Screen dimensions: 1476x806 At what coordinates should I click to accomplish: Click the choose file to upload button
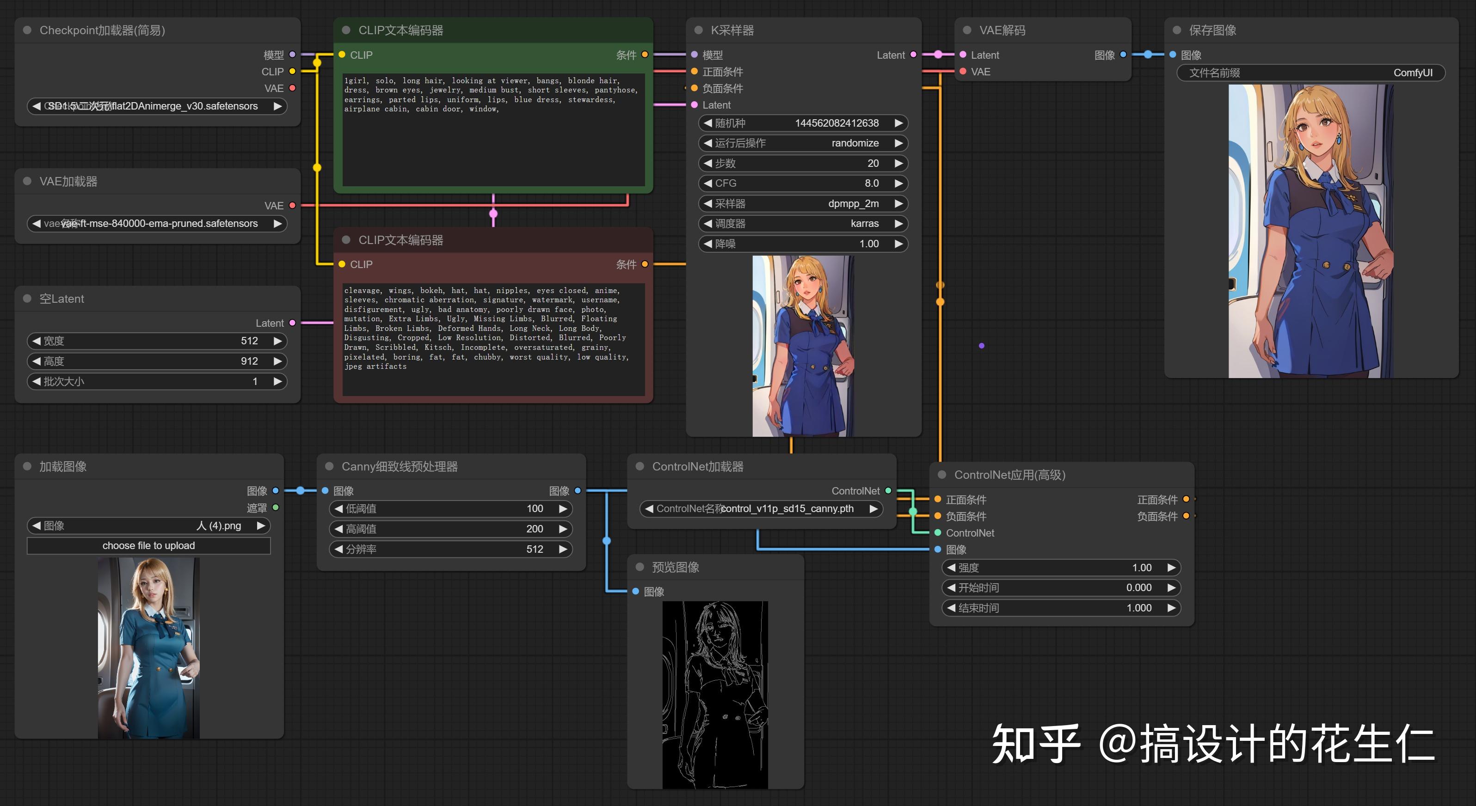[x=148, y=545]
